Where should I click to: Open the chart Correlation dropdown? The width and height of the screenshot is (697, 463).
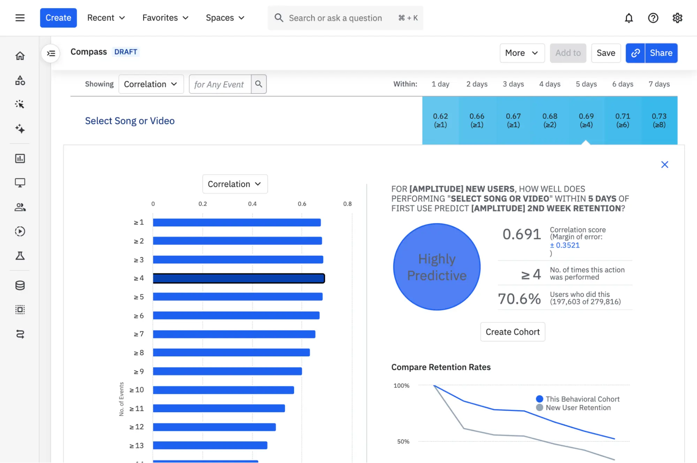coord(235,184)
